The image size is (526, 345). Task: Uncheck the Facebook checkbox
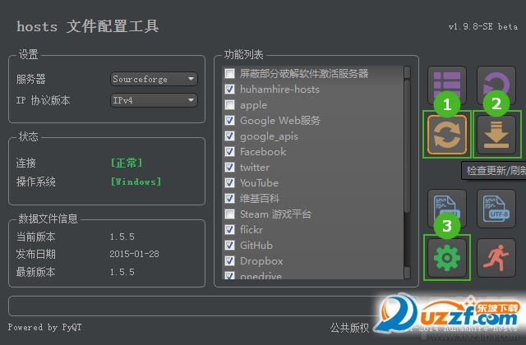click(x=230, y=151)
